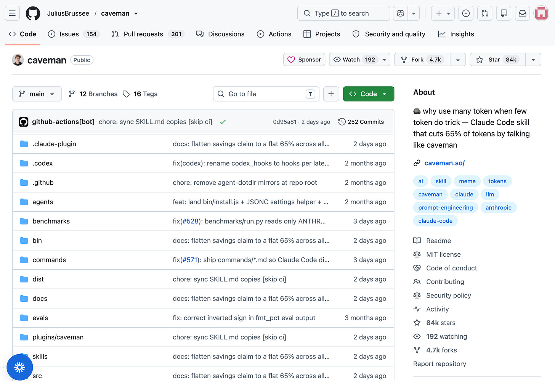The width and height of the screenshot is (555, 381).
Task: Click the Contributing people icon
Action: pyautogui.click(x=417, y=282)
